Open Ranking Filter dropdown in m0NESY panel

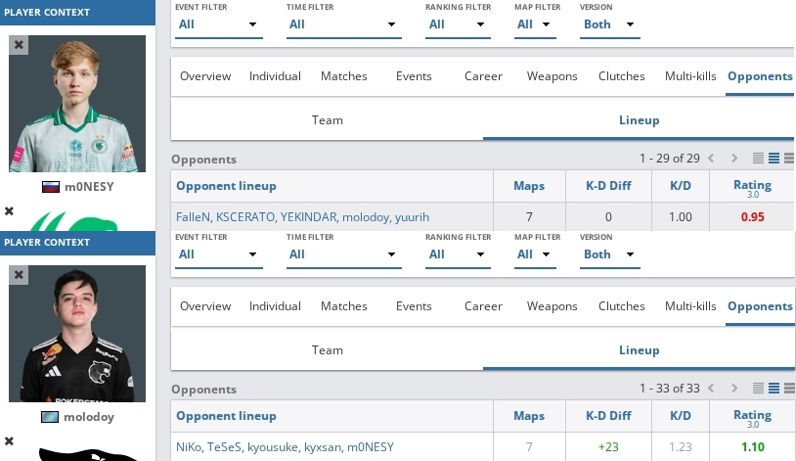[458, 24]
